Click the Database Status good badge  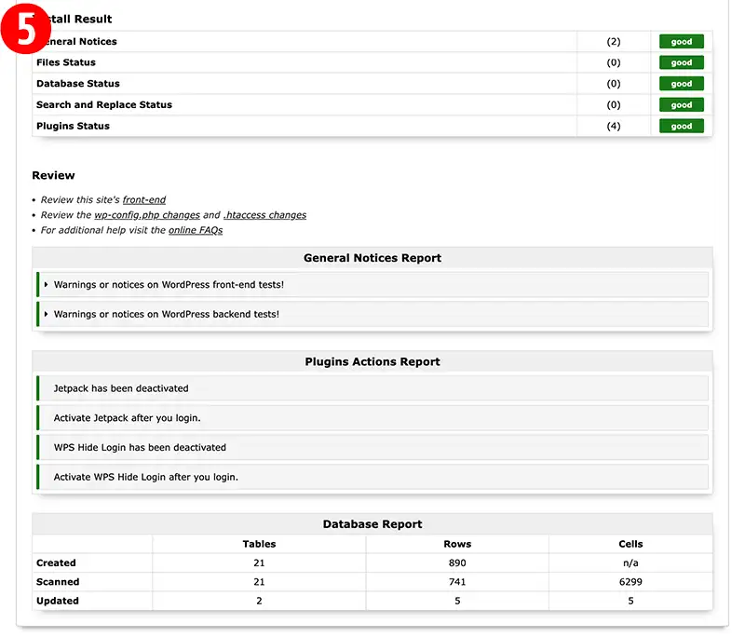tap(681, 84)
